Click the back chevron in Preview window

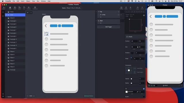pos(151,17)
